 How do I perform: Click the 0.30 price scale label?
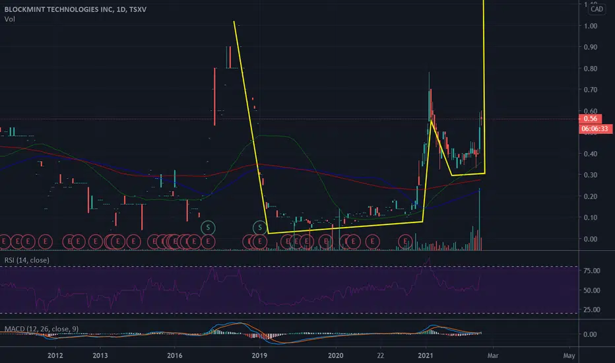click(591, 175)
